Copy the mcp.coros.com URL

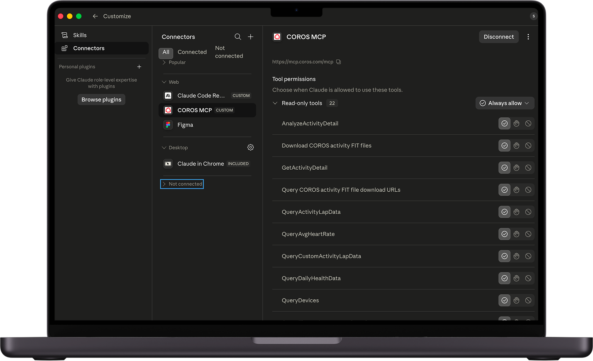pos(339,62)
